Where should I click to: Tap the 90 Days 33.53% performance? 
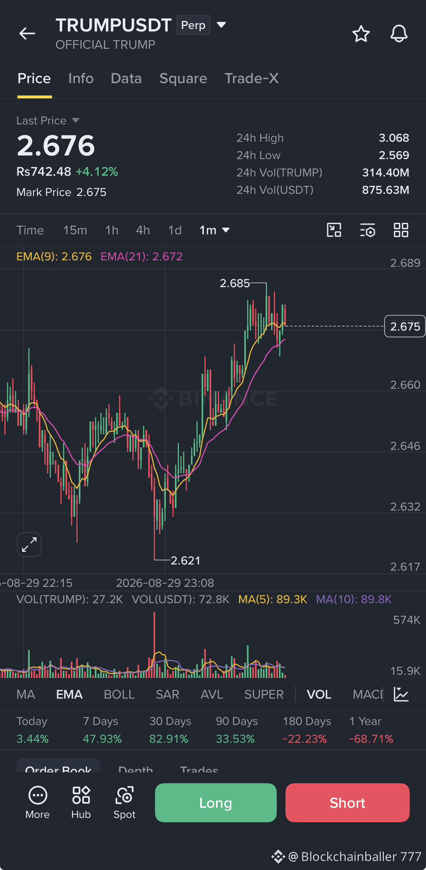[x=236, y=730]
